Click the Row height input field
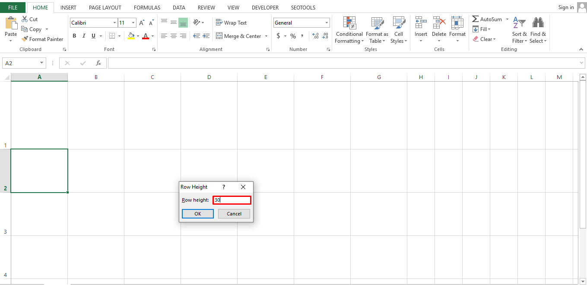 click(232, 200)
